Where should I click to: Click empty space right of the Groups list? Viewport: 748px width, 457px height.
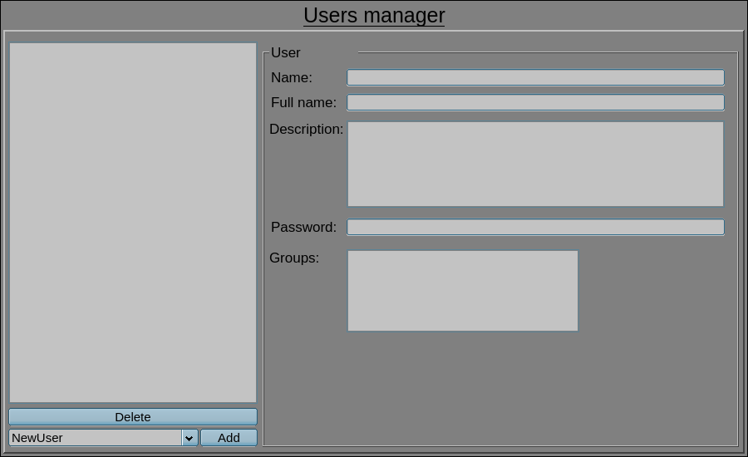tap(657, 291)
